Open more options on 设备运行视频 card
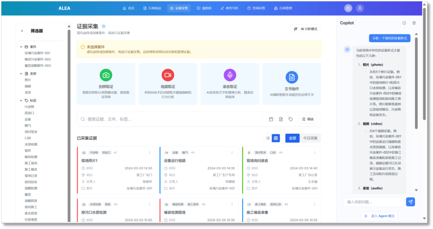Screen dimensions: 433x229 click(x=232, y=153)
